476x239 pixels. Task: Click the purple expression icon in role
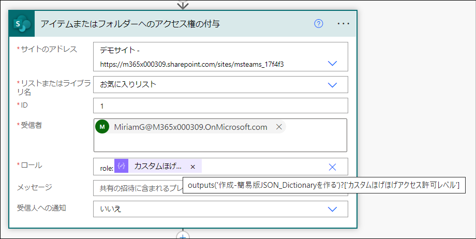coord(122,166)
